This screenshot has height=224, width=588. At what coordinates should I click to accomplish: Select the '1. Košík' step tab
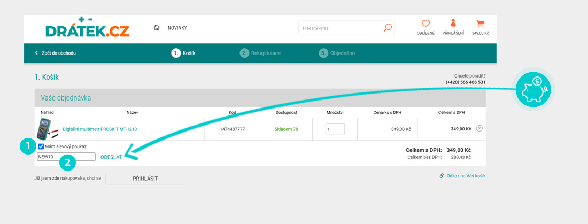point(183,53)
